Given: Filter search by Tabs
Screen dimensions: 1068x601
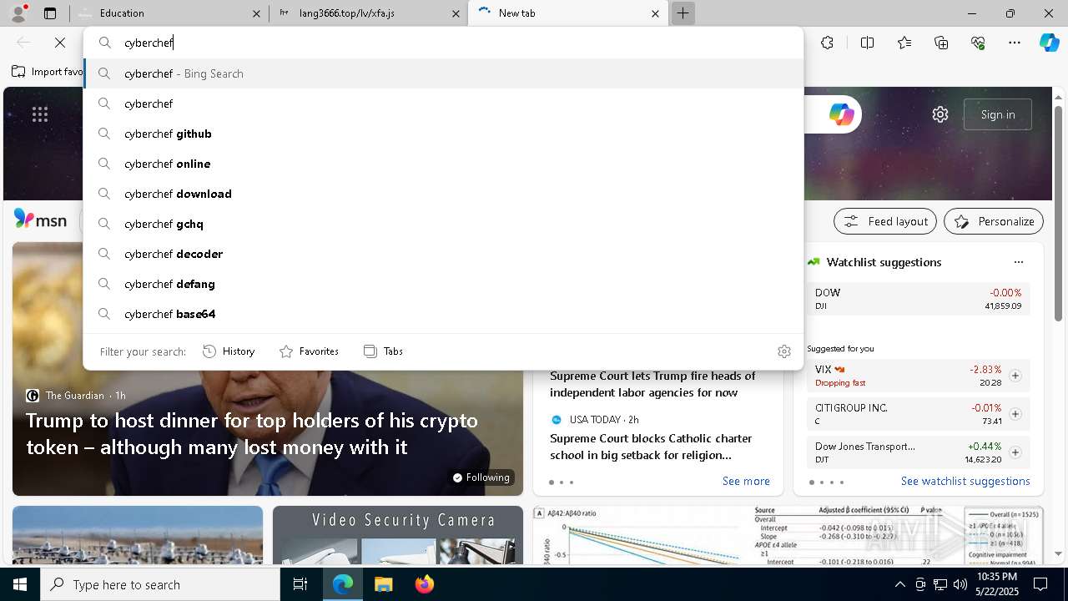Looking at the screenshot, I should (x=383, y=351).
